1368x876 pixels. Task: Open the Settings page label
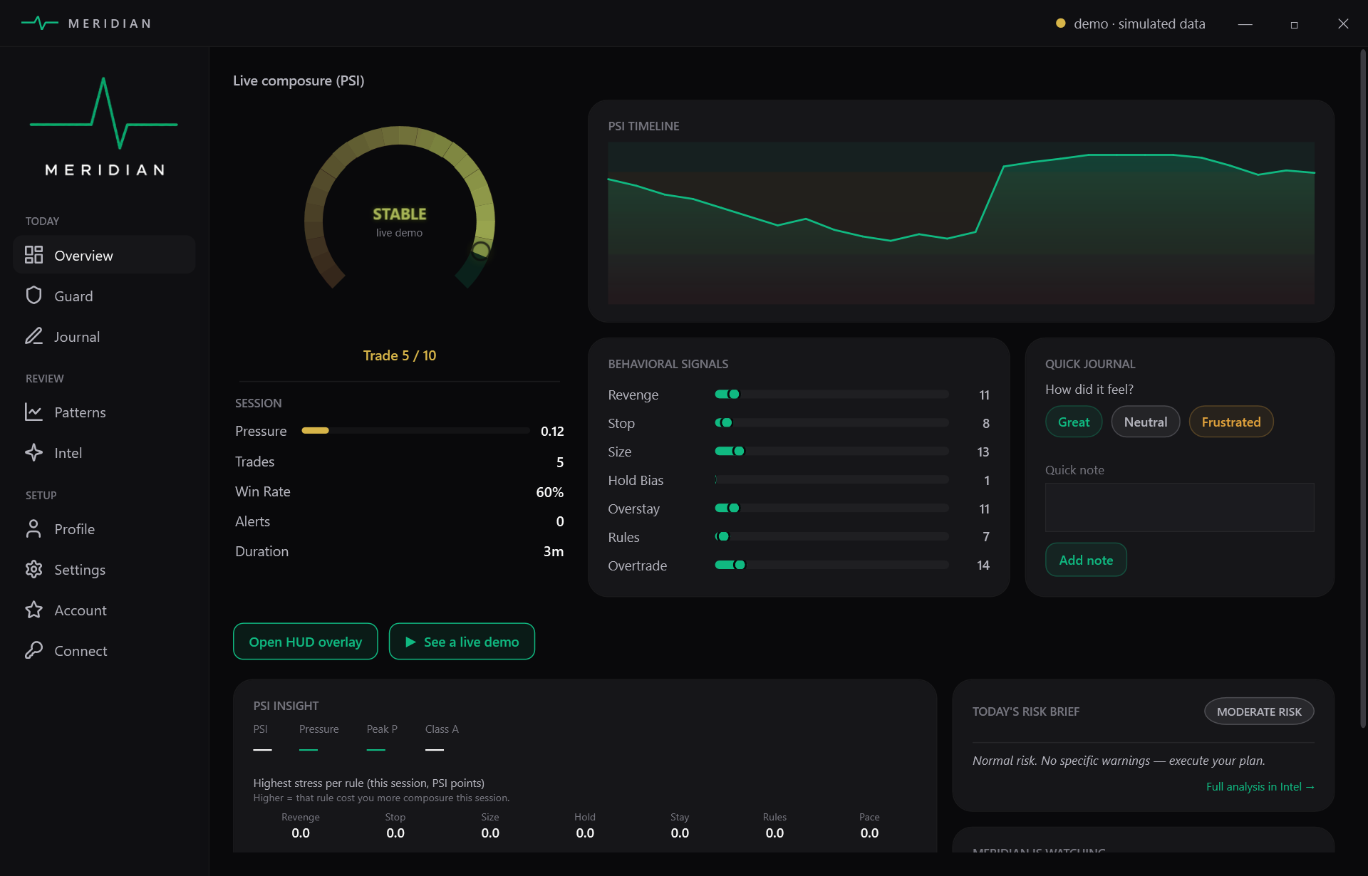[x=80, y=570]
